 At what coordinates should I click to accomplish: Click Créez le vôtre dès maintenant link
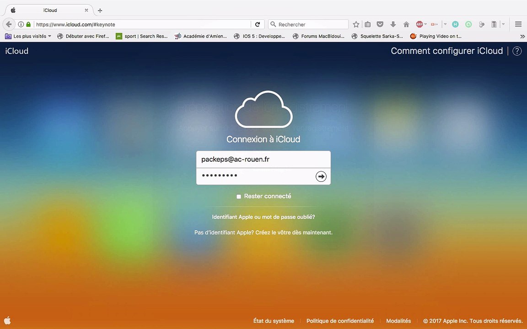pyautogui.click(x=294, y=232)
